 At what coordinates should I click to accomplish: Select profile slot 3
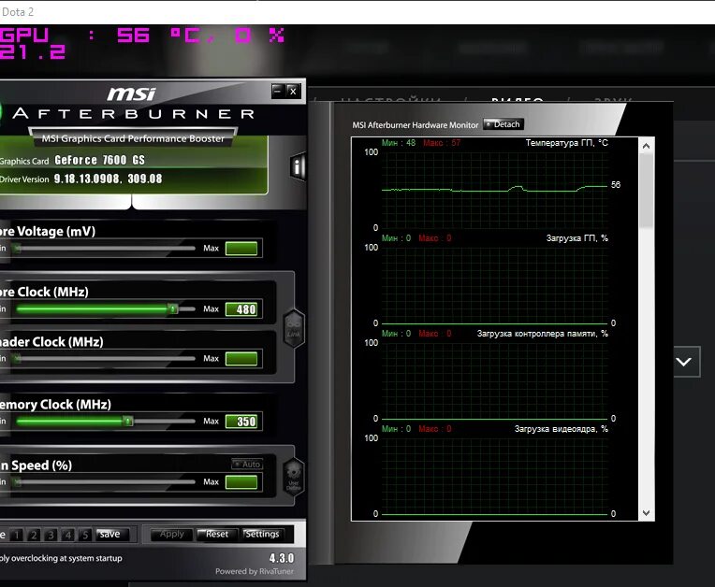tap(51, 535)
